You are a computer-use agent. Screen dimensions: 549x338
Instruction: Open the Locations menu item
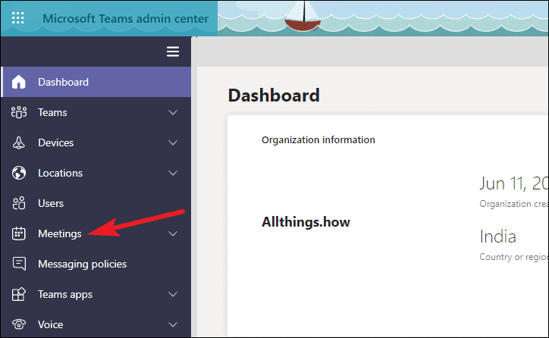(x=96, y=173)
